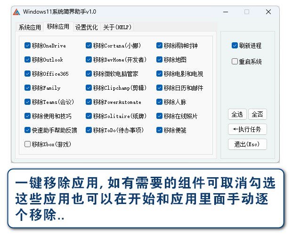Click the 执行任务 button

click(247, 129)
